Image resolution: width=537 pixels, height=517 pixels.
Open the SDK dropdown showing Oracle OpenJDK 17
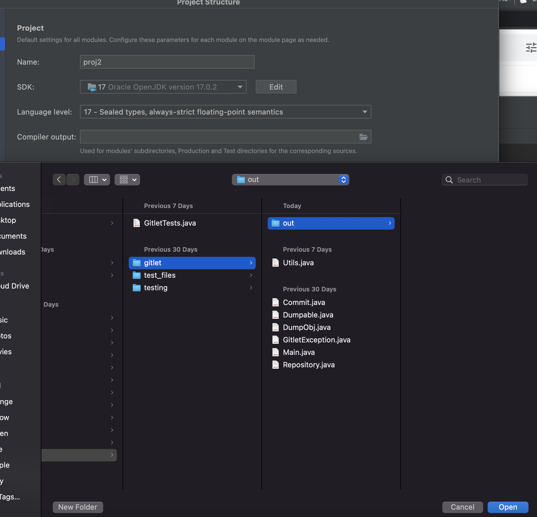tap(163, 87)
